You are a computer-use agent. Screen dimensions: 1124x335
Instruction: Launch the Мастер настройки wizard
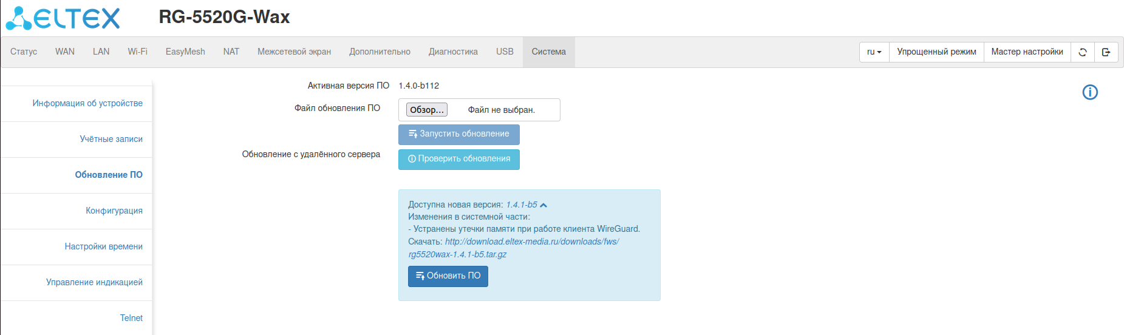(1027, 52)
